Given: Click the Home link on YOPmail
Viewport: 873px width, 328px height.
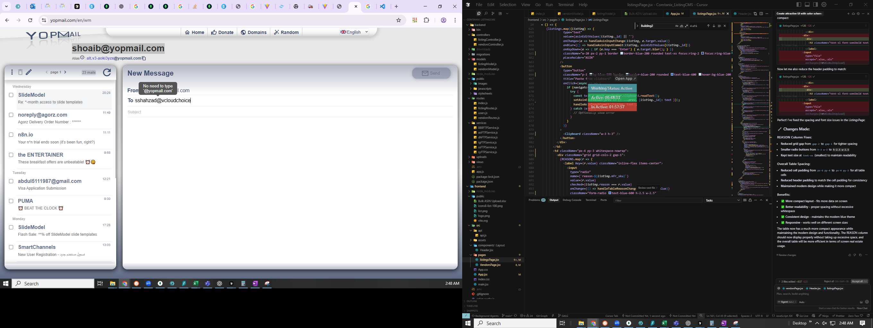Looking at the screenshot, I should [194, 32].
